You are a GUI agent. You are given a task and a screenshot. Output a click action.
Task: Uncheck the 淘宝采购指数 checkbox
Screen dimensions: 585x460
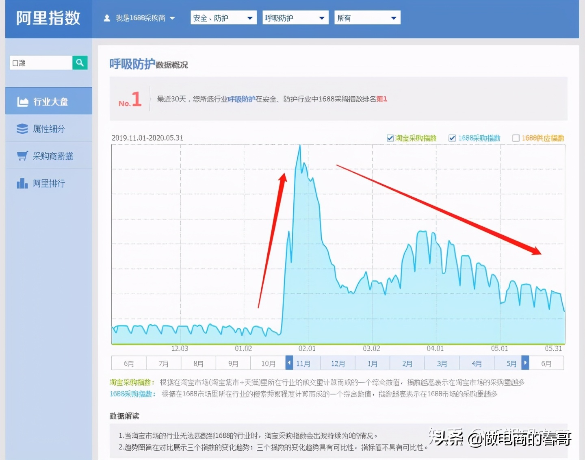pyautogui.click(x=390, y=138)
